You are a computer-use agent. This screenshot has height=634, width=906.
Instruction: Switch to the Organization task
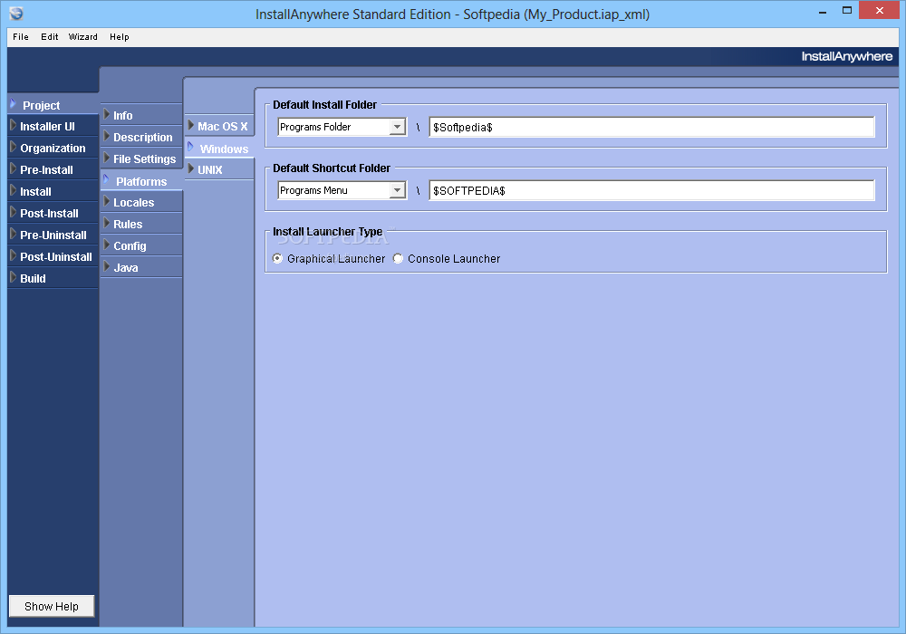pos(53,149)
